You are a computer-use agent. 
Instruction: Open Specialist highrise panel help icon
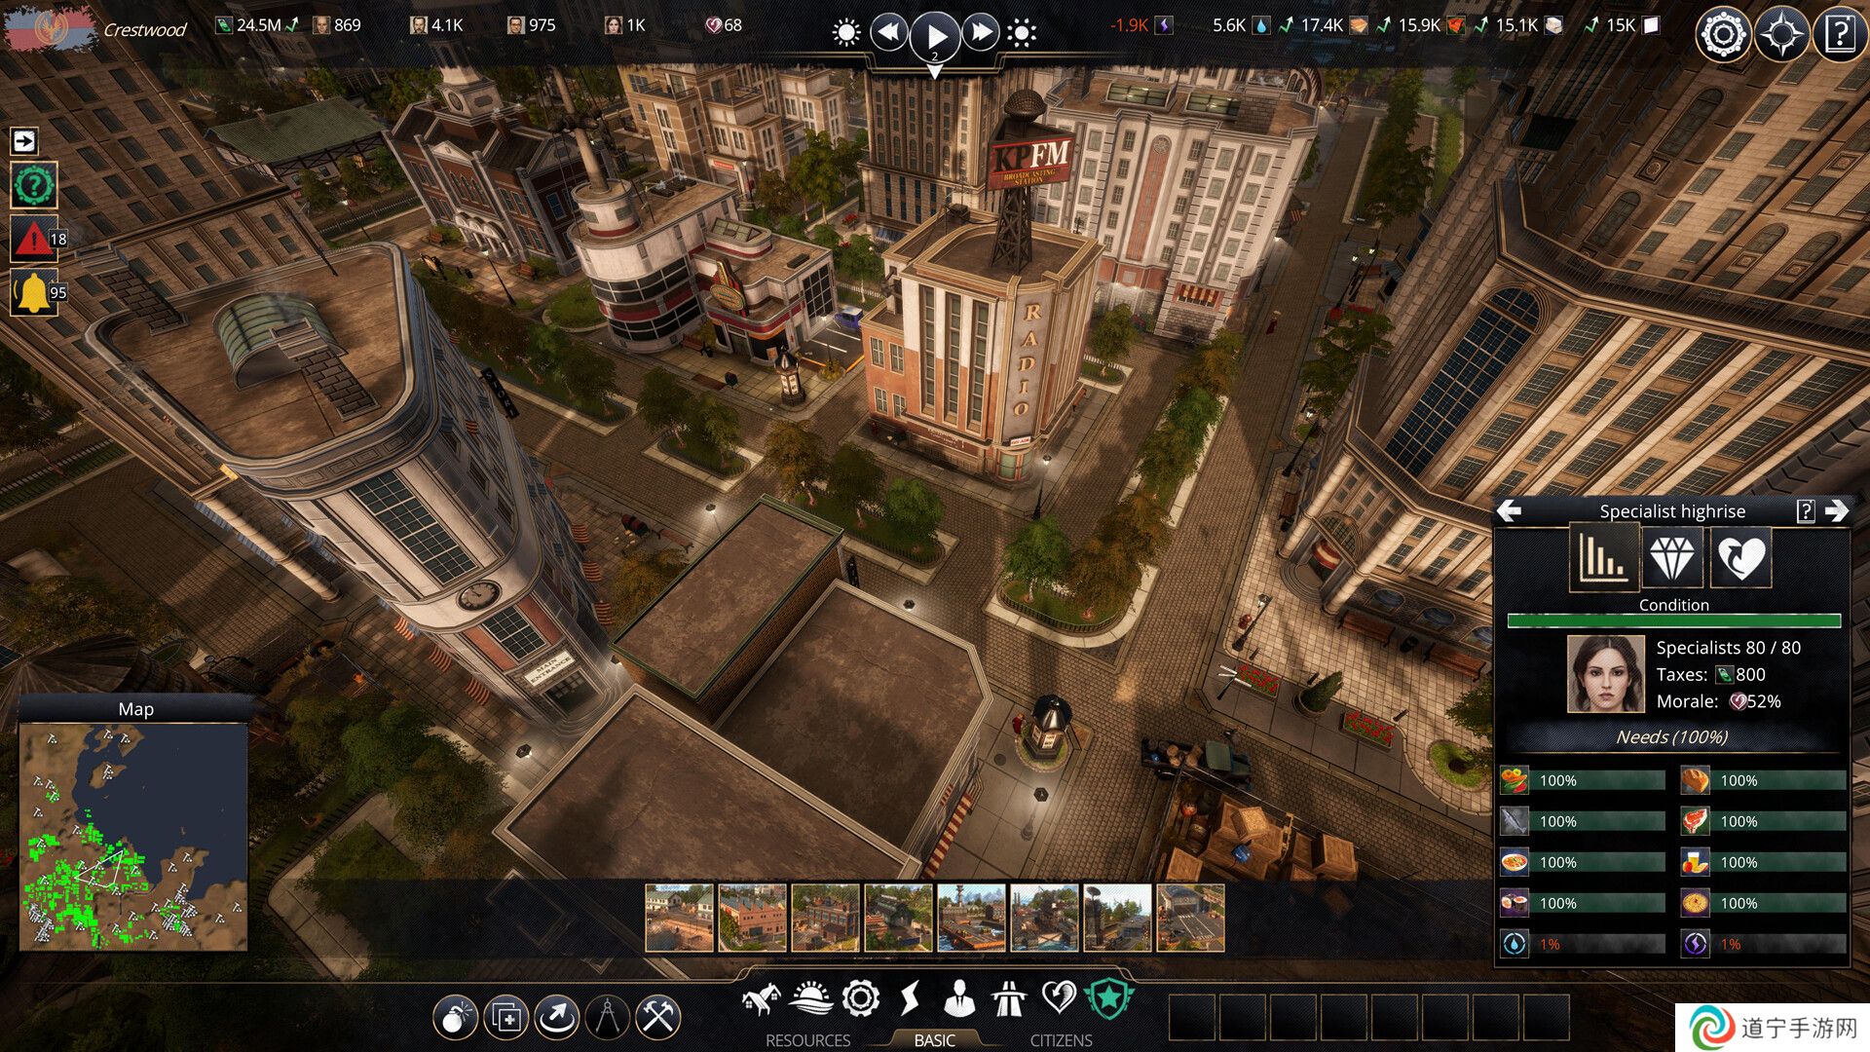click(x=1805, y=510)
